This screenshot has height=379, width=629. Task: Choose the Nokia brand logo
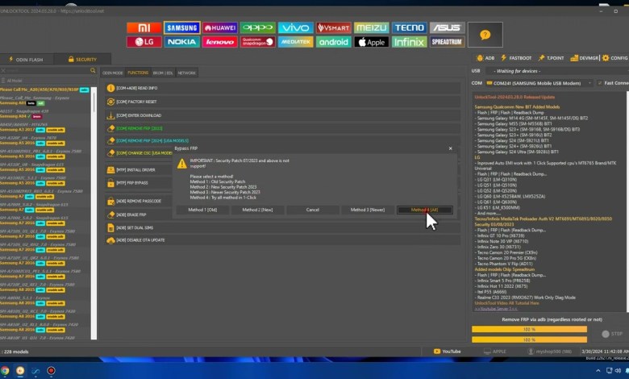tap(182, 42)
